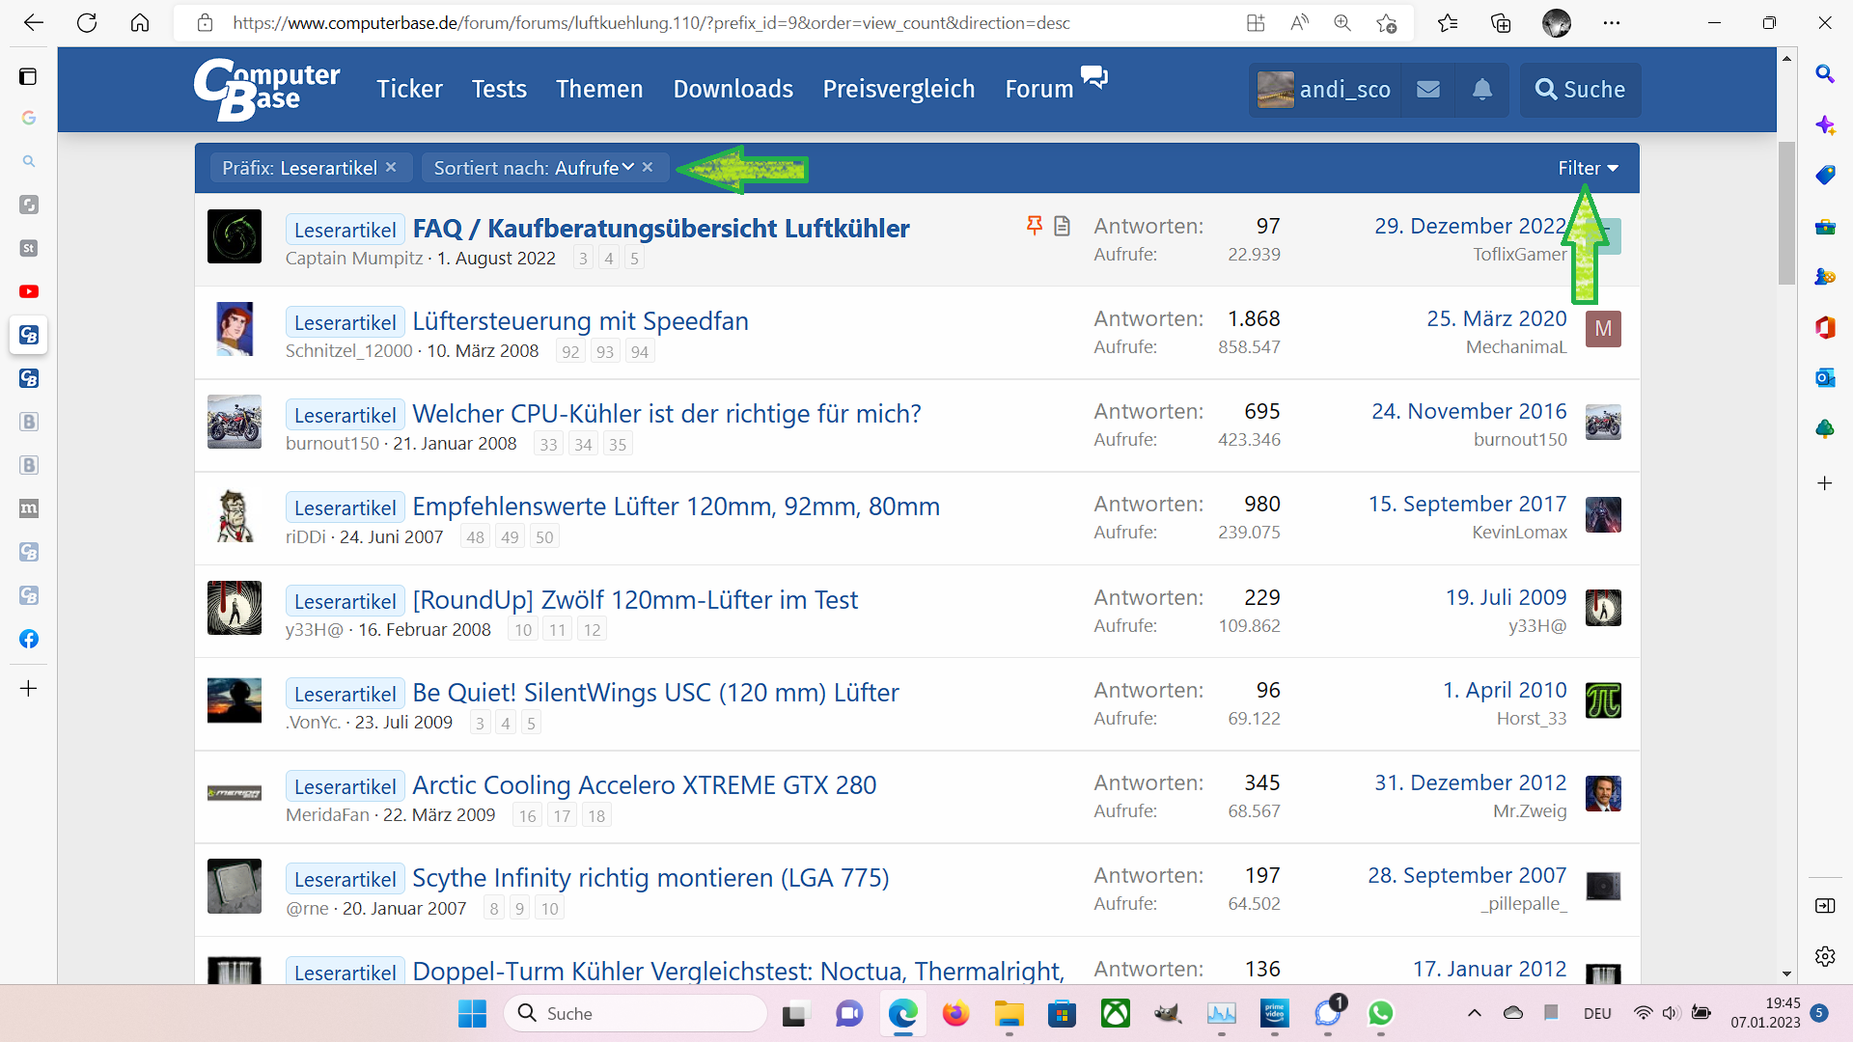The height and width of the screenshot is (1042, 1853).
Task: Open the notifications bell icon
Action: (1482, 90)
